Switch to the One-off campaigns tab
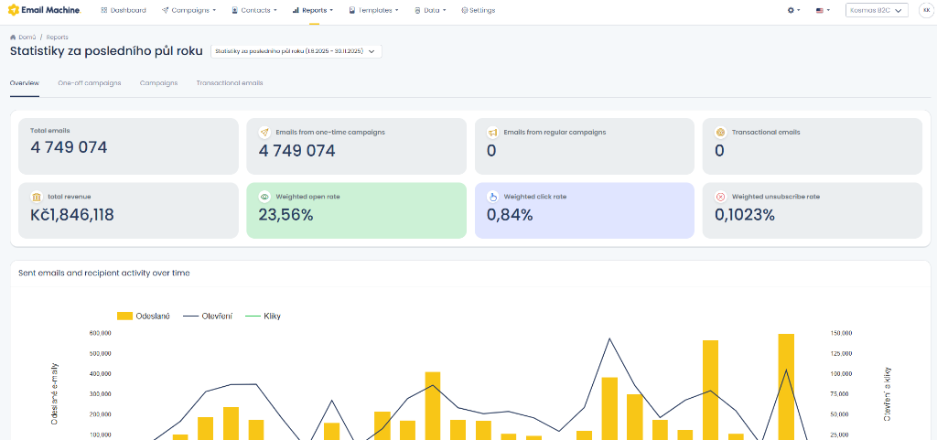 (90, 82)
